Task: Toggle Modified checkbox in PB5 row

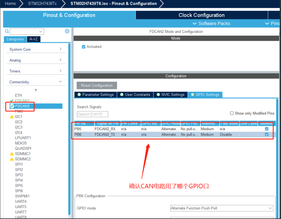Action: 267,129
